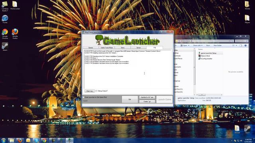Launch iTunes from the desktop
Screen dimensions: 255x143
[x=5, y=19]
